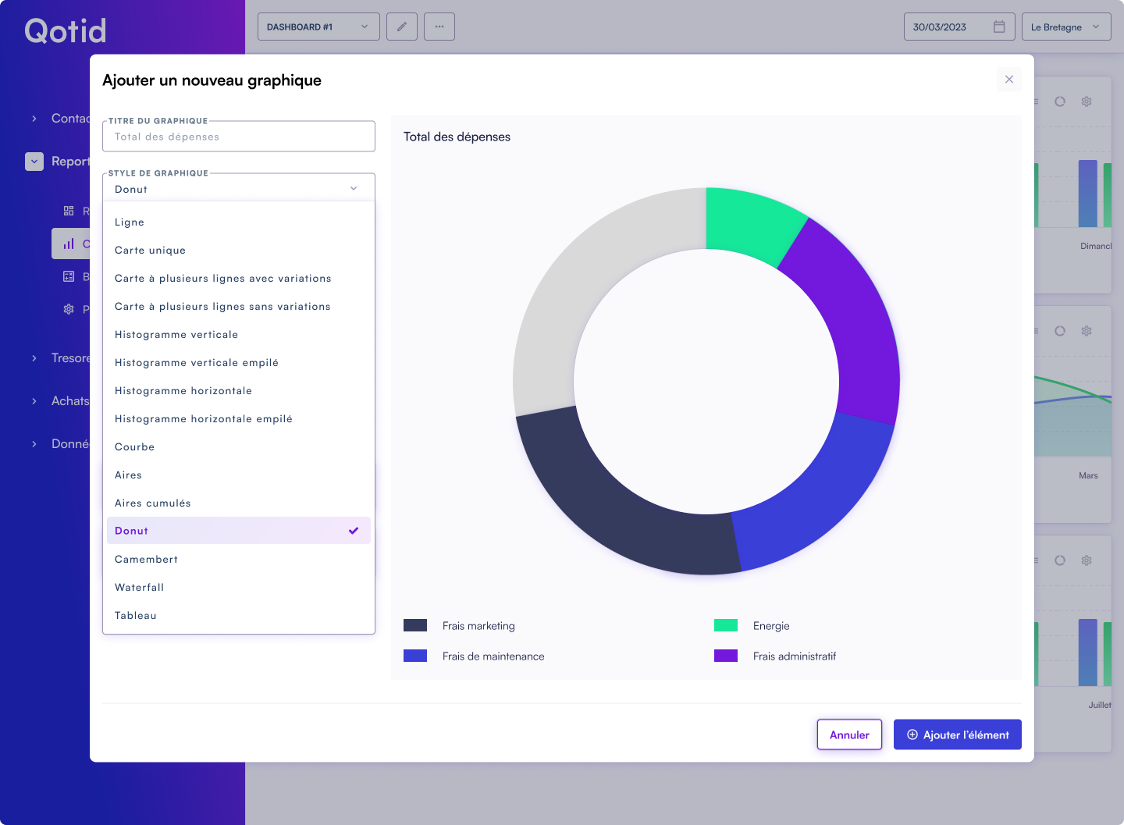The width and height of the screenshot is (1124, 825).
Task: Select Tableau from the chart style list
Action: [x=135, y=615]
